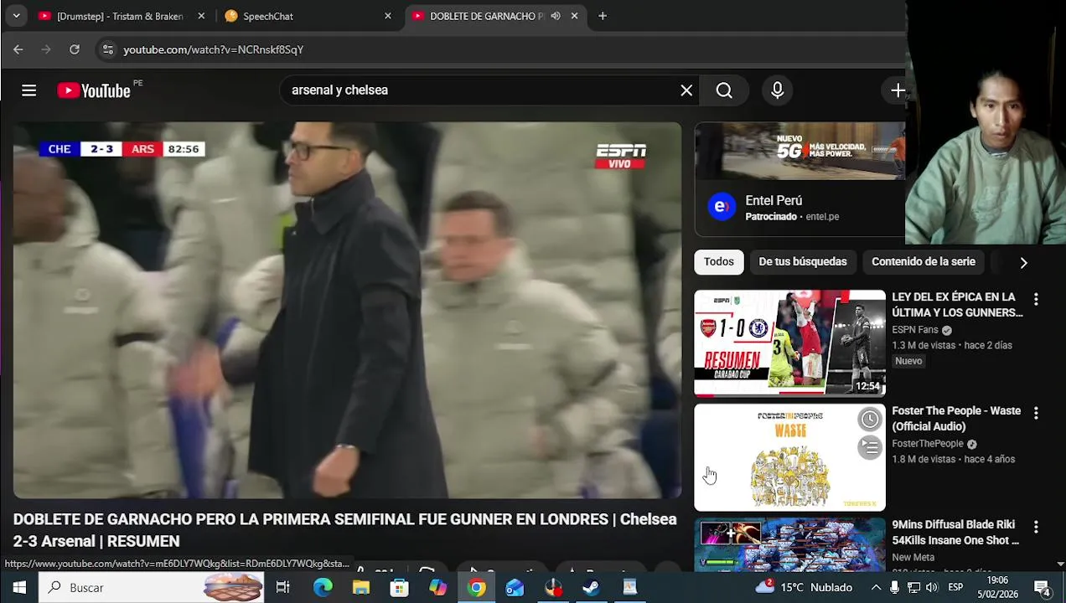Go to the YouTube home logo
Image resolution: width=1066 pixels, height=603 pixels.
pyautogui.click(x=94, y=90)
